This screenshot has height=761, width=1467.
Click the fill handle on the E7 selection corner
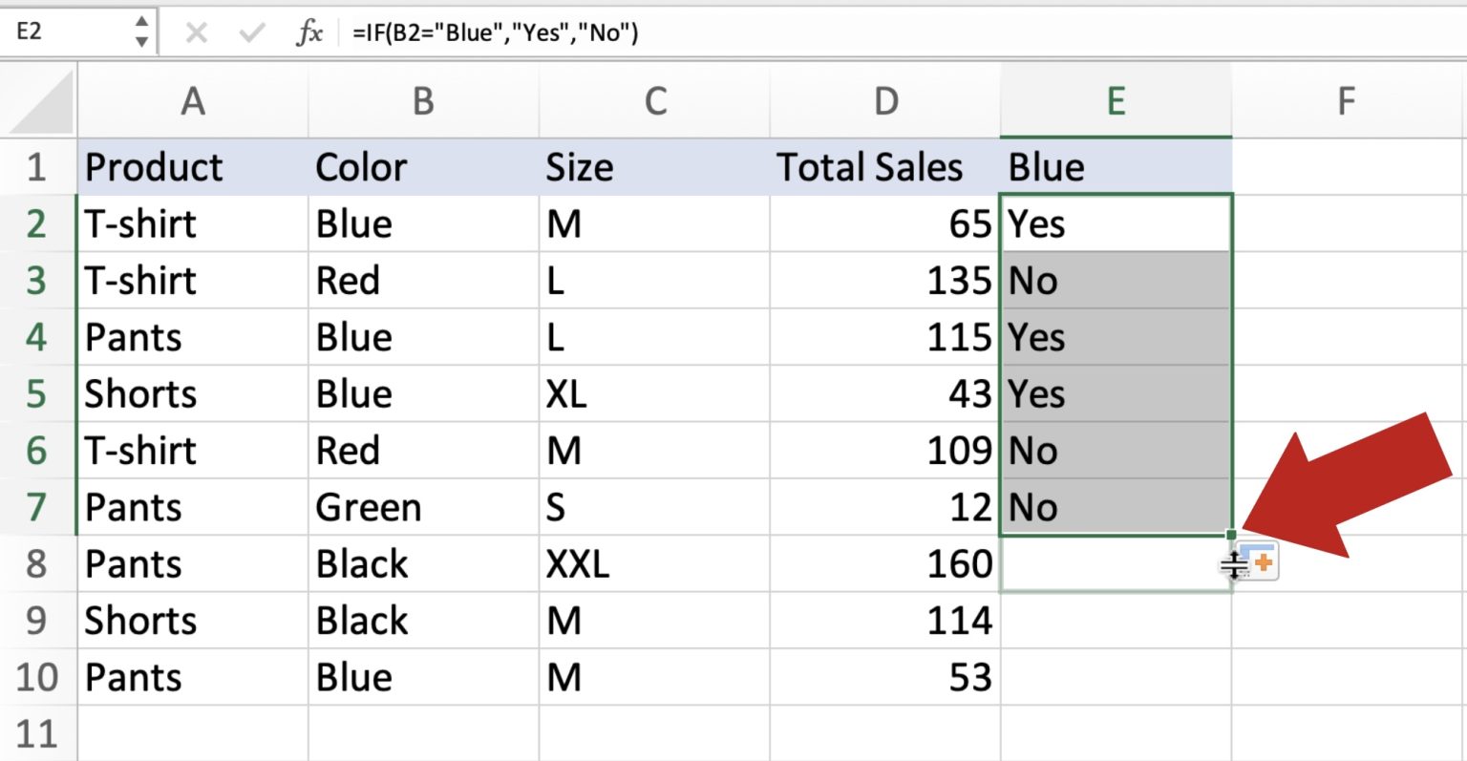pyautogui.click(x=1232, y=536)
